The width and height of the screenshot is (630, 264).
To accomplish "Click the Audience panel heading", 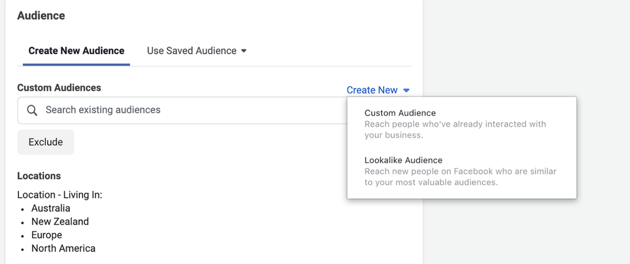I will coord(41,15).
